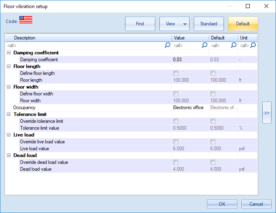Click the Default column search icon
This screenshot has height=213, width=276.
[x=233, y=45]
